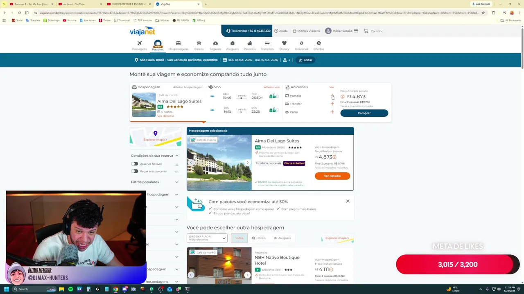Click the browser address bar
This screenshot has width=524, height=294.
(x=258, y=13)
